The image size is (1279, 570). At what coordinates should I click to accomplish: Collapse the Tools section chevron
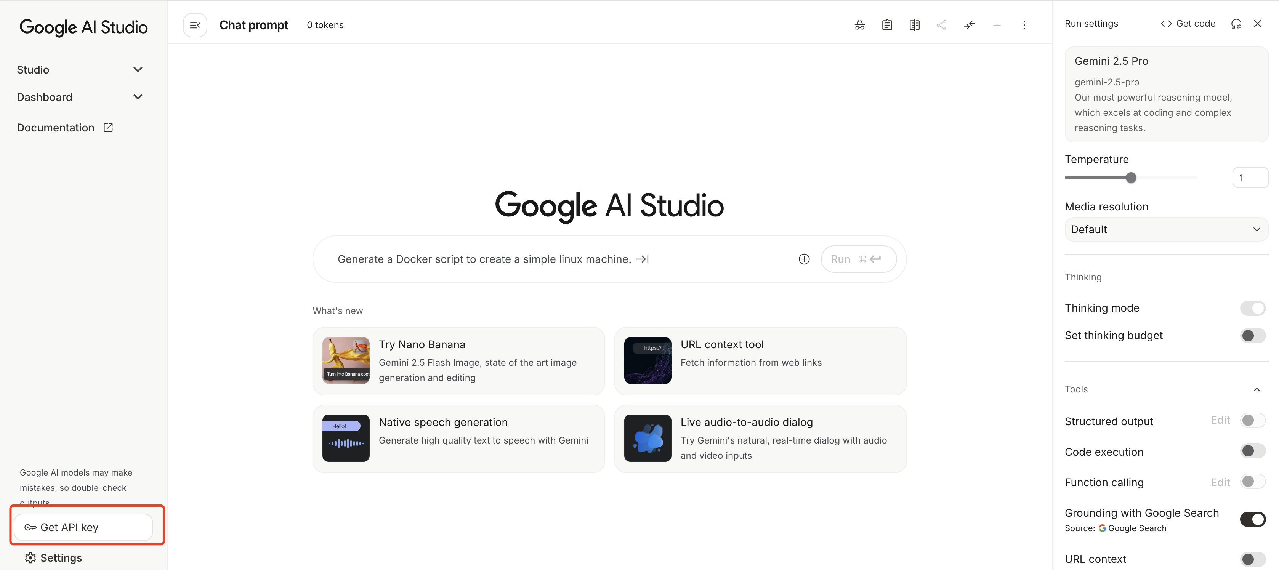1257,389
